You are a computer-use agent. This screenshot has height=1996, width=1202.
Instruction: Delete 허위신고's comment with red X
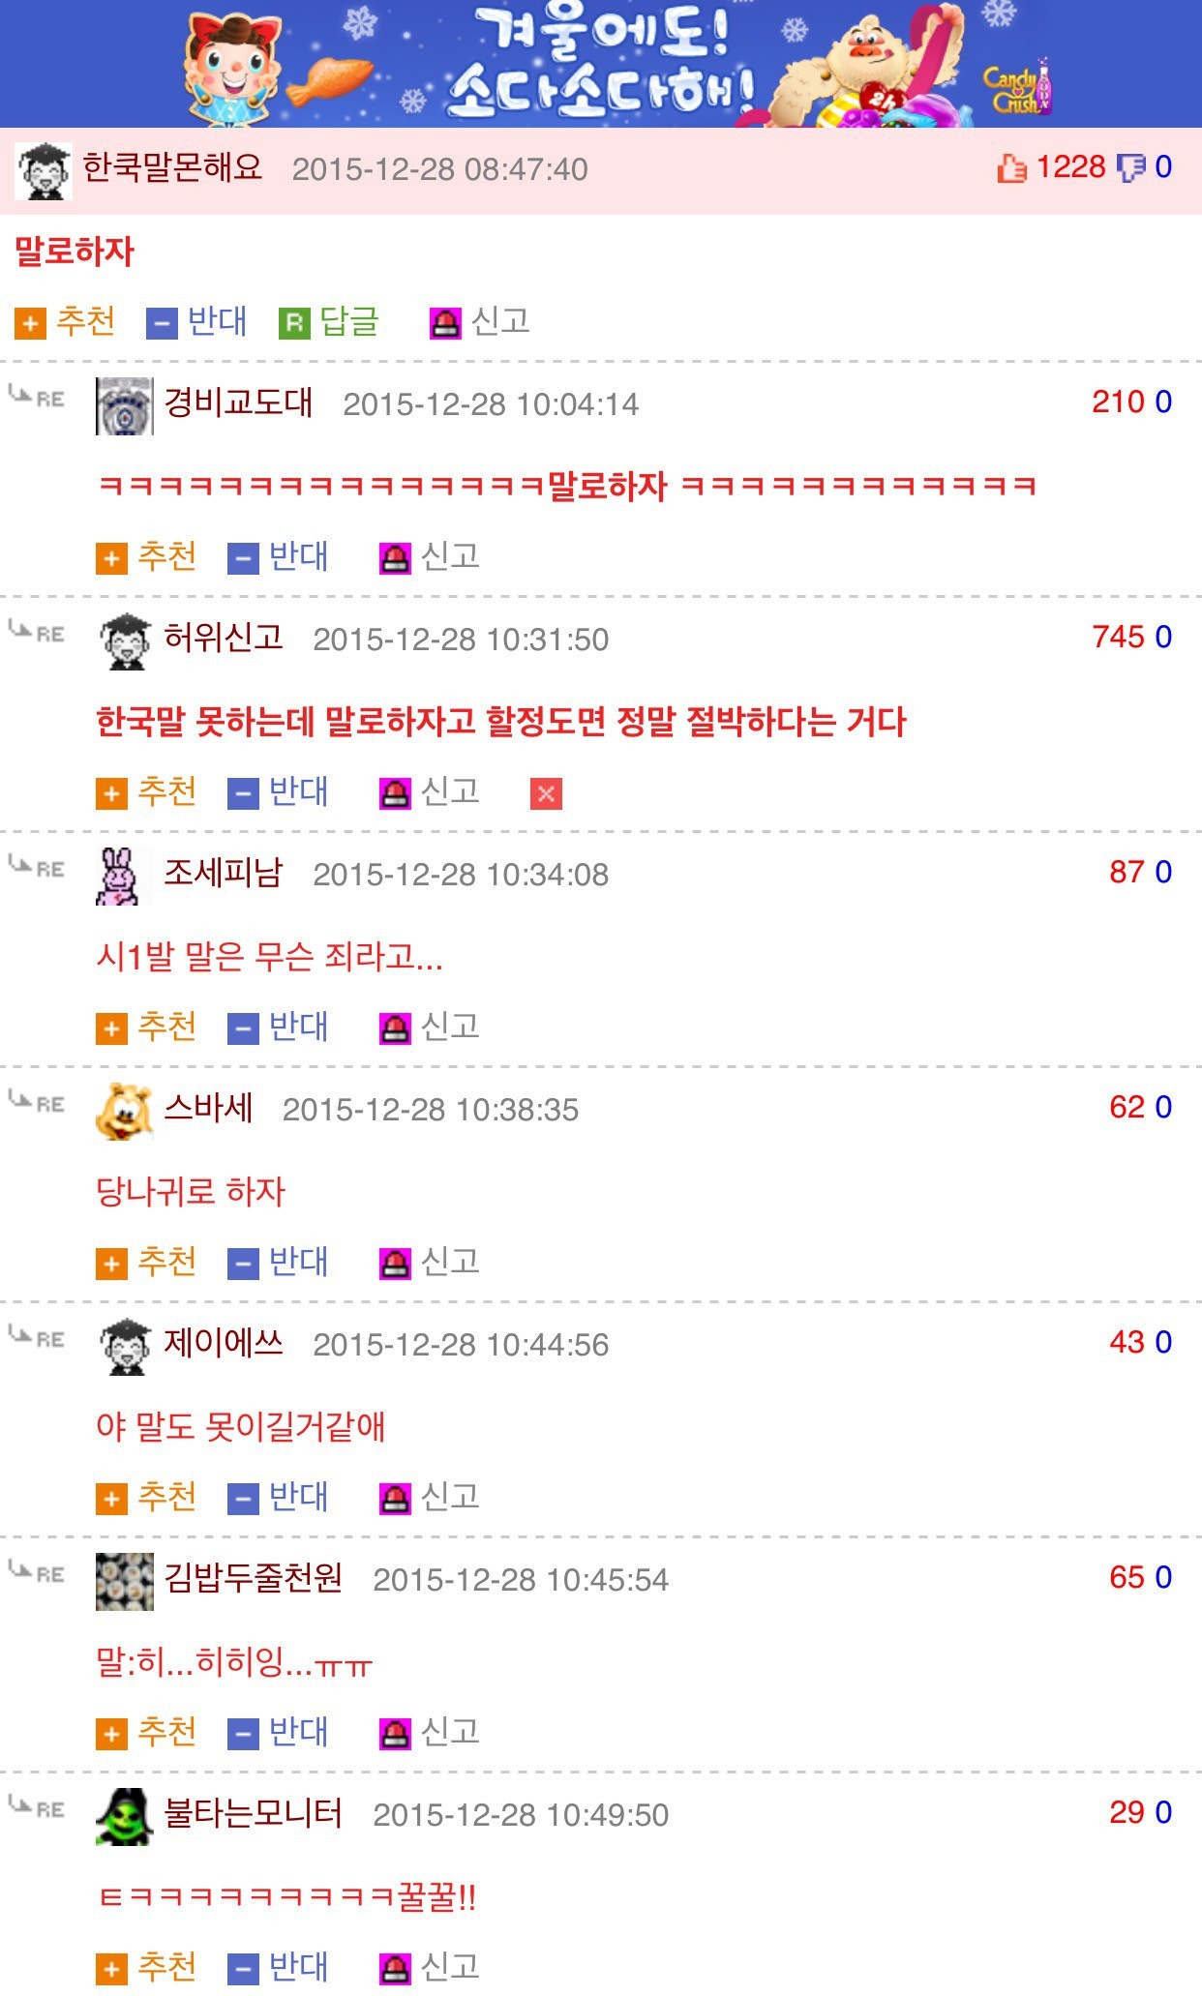click(546, 794)
